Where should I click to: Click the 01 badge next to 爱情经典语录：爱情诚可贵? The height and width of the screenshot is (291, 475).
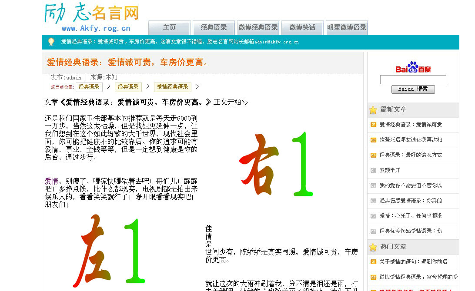tap(373, 125)
